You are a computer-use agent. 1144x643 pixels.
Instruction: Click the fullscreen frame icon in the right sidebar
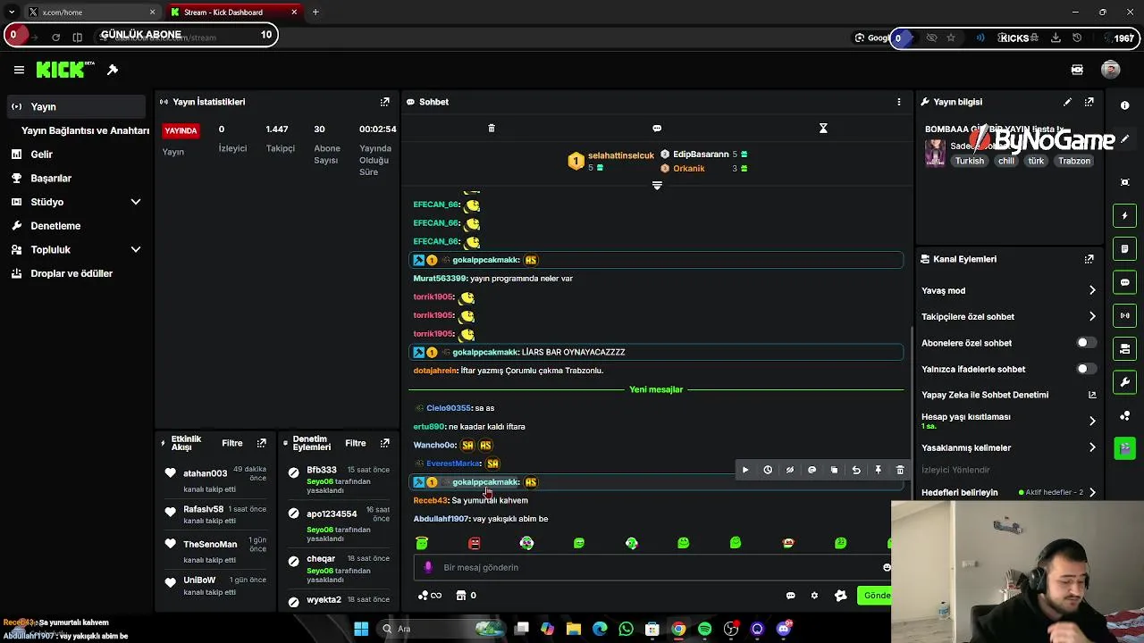tap(1125, 182)
